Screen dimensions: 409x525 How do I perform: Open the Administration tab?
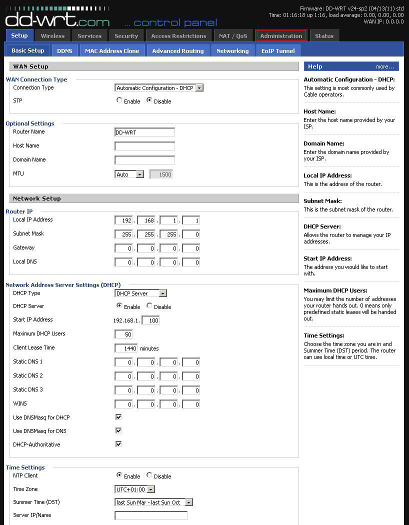(281, 36)
